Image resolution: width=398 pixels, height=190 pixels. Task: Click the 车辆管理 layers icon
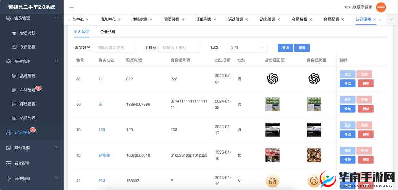click(9, 61)
